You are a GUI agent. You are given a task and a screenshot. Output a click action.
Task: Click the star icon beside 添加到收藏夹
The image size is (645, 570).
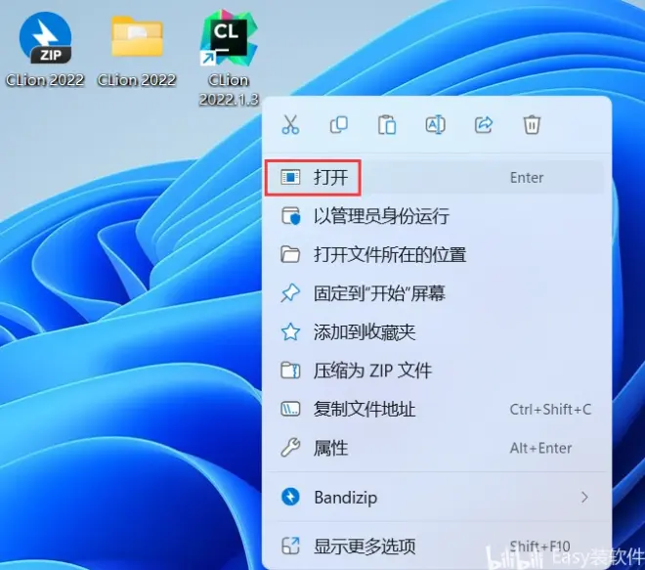290,331
